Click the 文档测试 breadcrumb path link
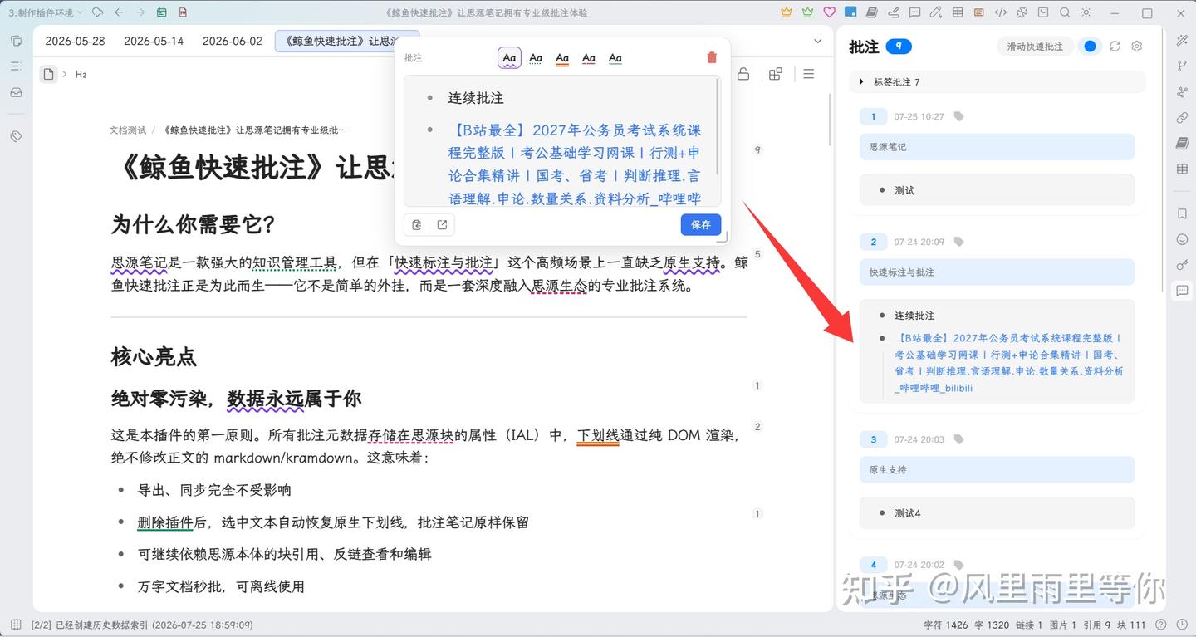 [128, 130]
